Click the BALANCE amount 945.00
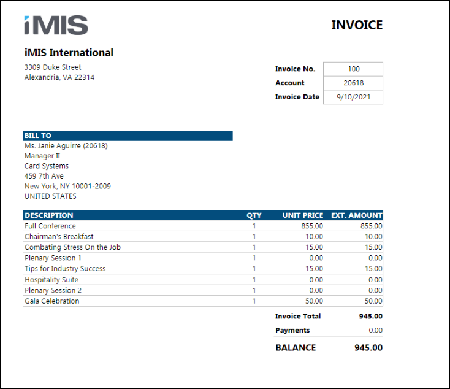 368,348
